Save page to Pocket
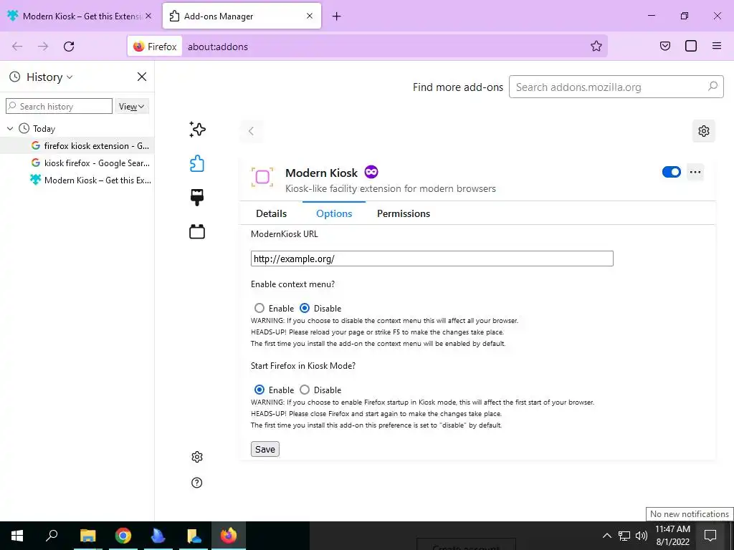Screen dimensions: 734x550 (x=665, y=46)
